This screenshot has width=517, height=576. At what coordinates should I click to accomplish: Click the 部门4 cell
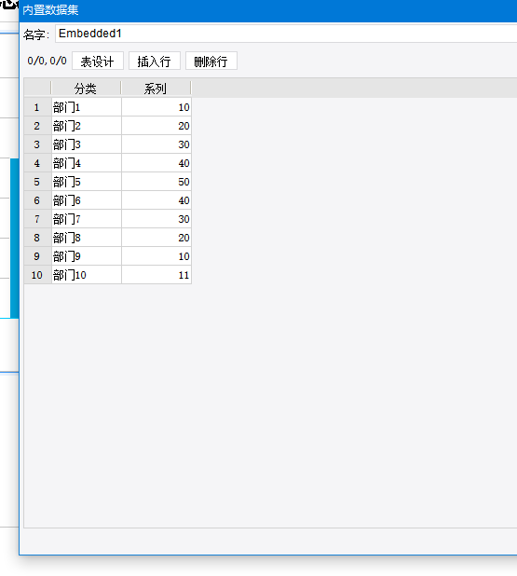(87, 163)
